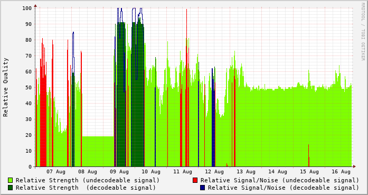This screenshot has width=368, height=195.
Task: Click the RRDTOOL / TOBI OETIKER watermark
Action: click(x=363, y=32)
